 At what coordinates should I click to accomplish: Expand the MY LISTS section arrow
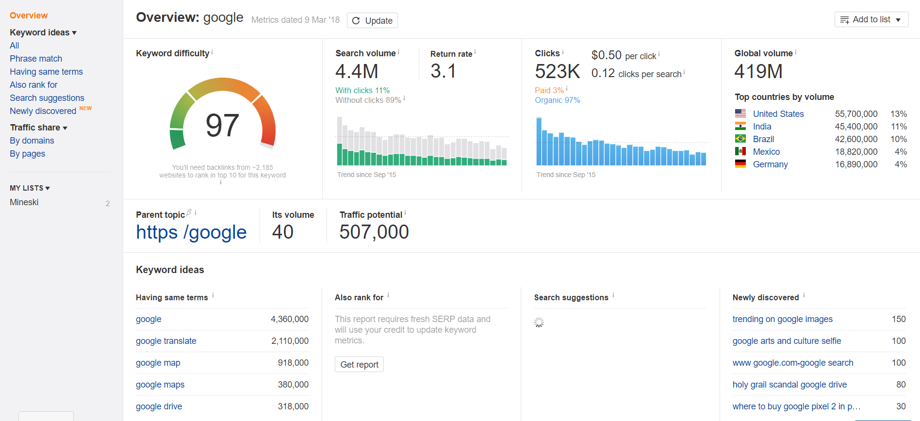click(x=48, y=188)
